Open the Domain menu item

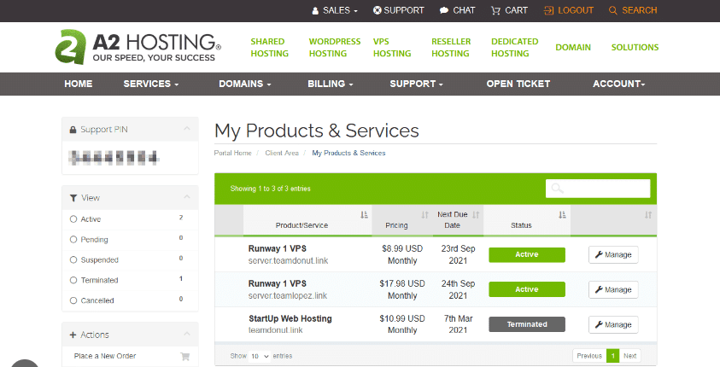(573, 47)
